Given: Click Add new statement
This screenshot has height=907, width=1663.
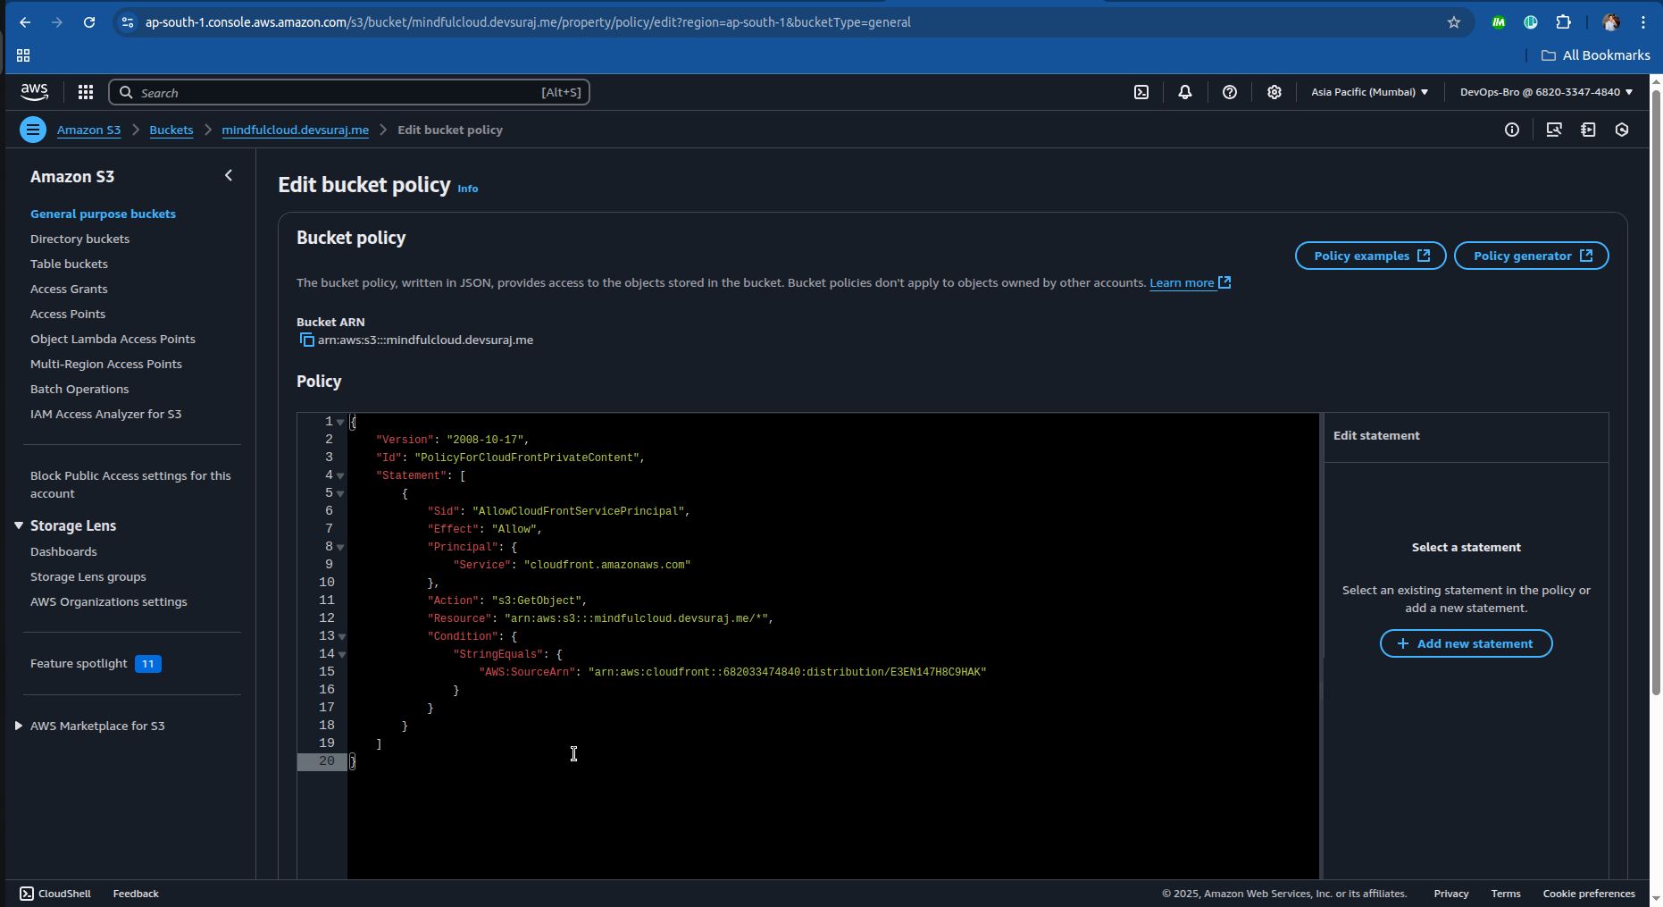Looking at the screenshot, I should pyautogui.click(x=1467, y=643).
